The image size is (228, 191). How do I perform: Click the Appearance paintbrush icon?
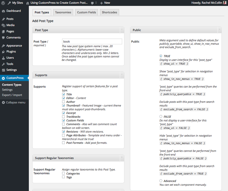(x=3, y=46)
